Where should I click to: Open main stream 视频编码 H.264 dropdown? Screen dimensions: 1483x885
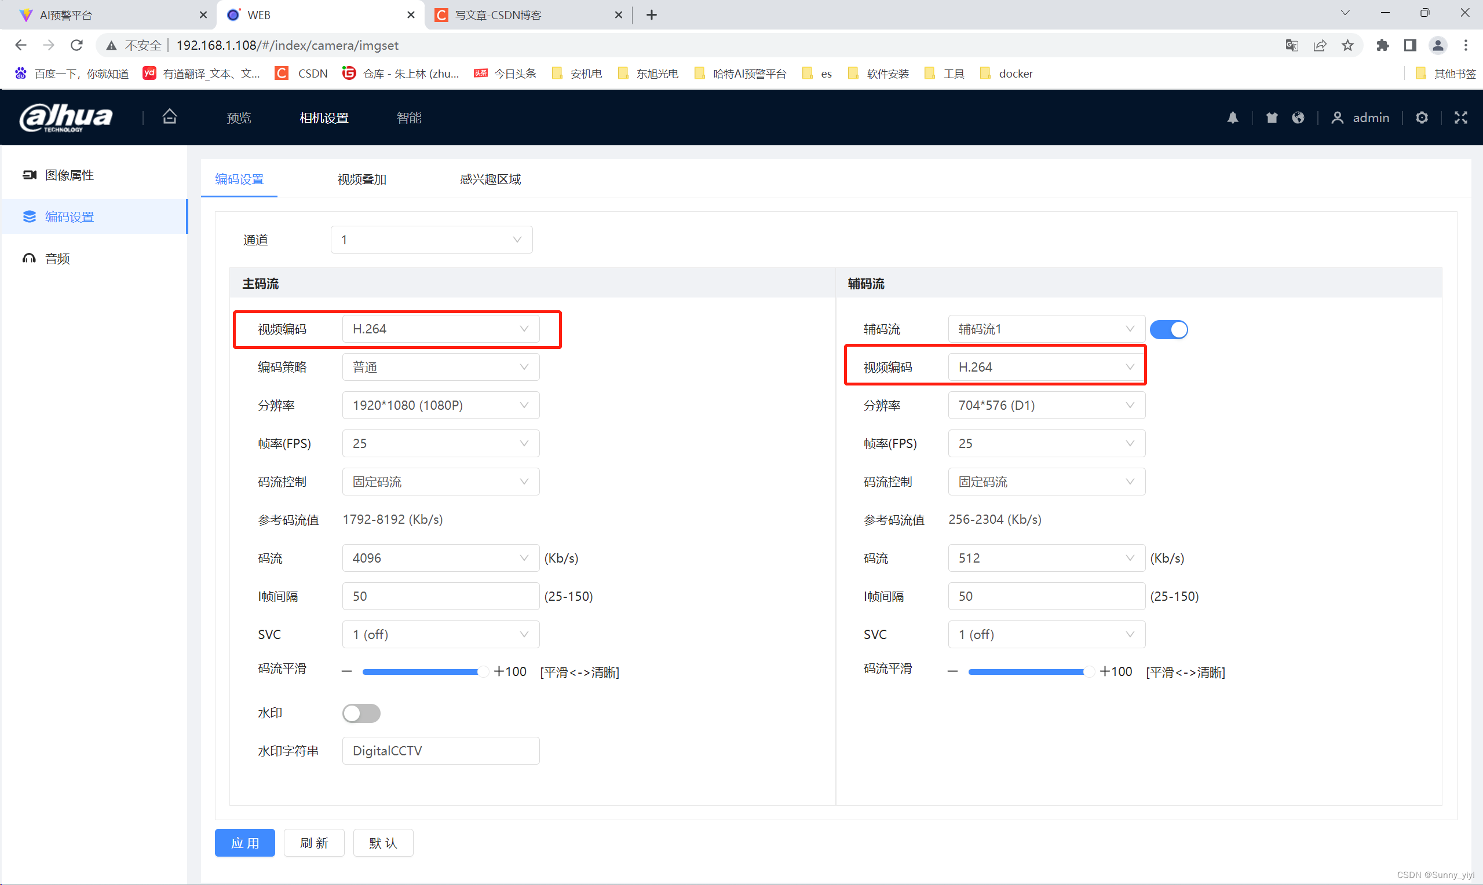tap(440, 329)
